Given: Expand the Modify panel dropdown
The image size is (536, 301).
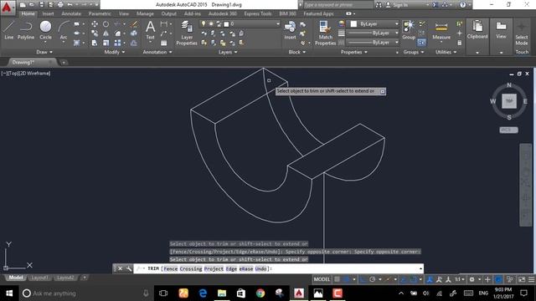Looking at the screenshot, I should point(115,52).
